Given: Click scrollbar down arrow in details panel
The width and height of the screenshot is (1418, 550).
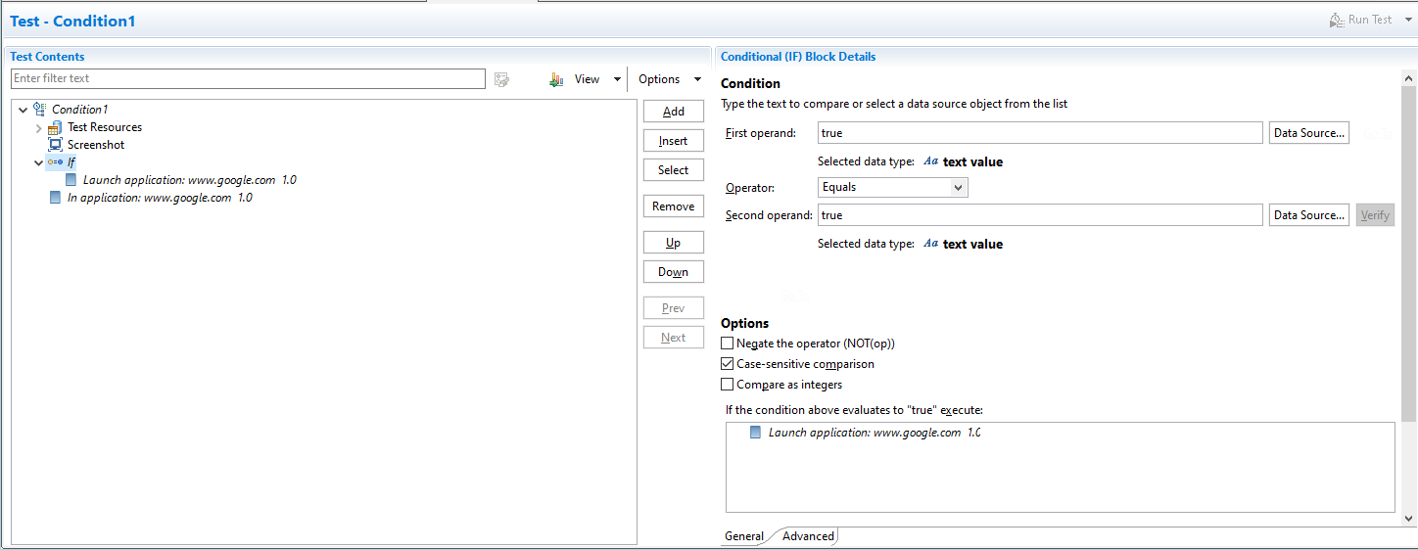Looking at the screenshot, I should point(1409,519).
